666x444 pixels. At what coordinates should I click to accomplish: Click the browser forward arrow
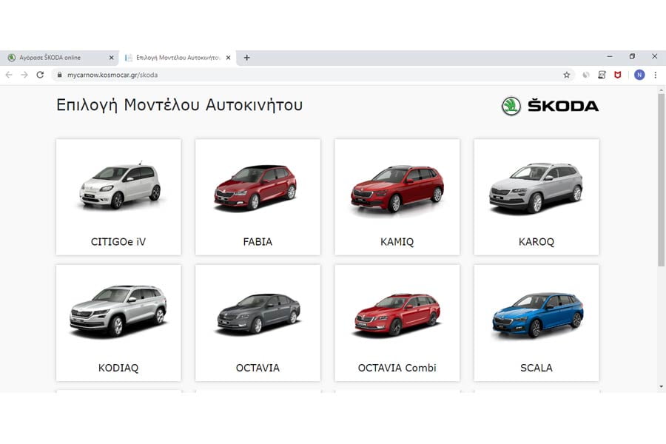(x=24, y=75)
